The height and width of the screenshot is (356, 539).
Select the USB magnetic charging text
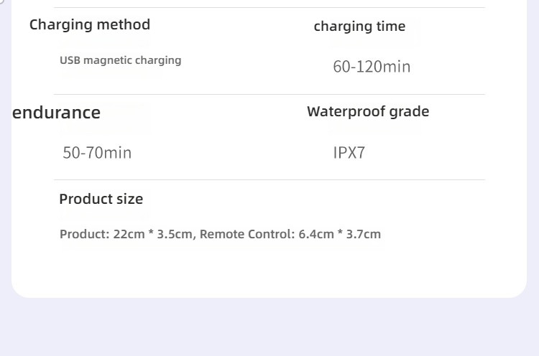coord(120,60)
